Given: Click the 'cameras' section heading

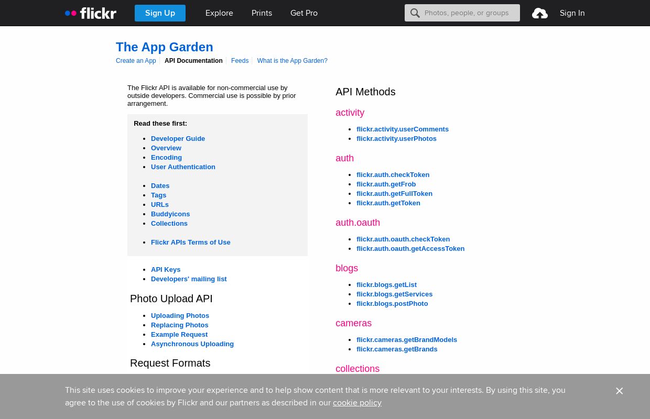Looking at the screenshot, I should (353, 323).
